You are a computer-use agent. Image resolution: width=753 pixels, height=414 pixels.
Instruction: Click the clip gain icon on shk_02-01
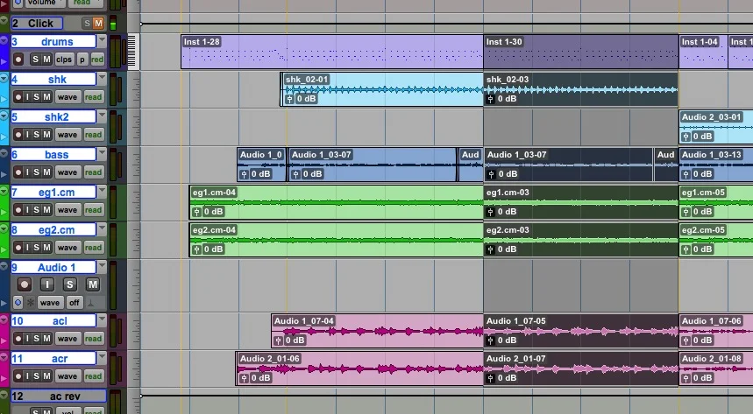tap(289, 99)
